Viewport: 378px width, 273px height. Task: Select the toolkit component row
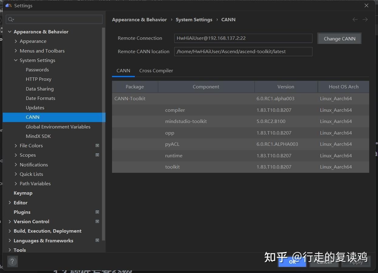click(240, 167)
